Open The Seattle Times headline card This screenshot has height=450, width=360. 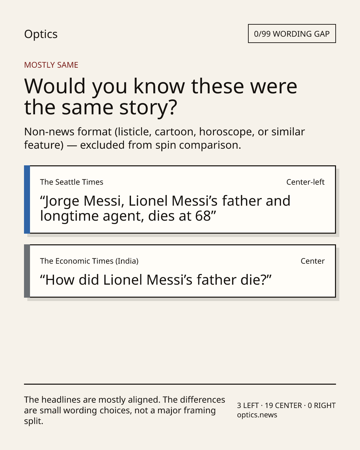click(x=180, y=199)
